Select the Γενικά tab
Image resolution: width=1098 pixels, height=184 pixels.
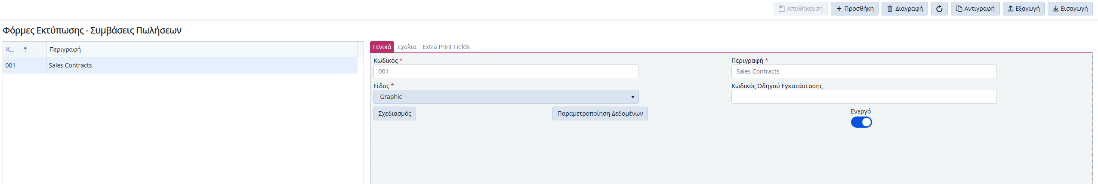tap(382, 47)
